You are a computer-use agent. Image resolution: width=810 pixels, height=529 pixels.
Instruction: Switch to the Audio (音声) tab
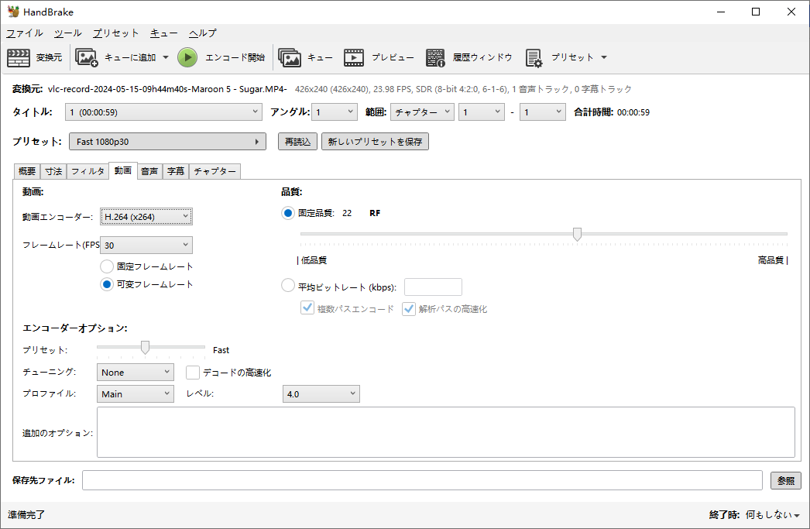(149, 171)
